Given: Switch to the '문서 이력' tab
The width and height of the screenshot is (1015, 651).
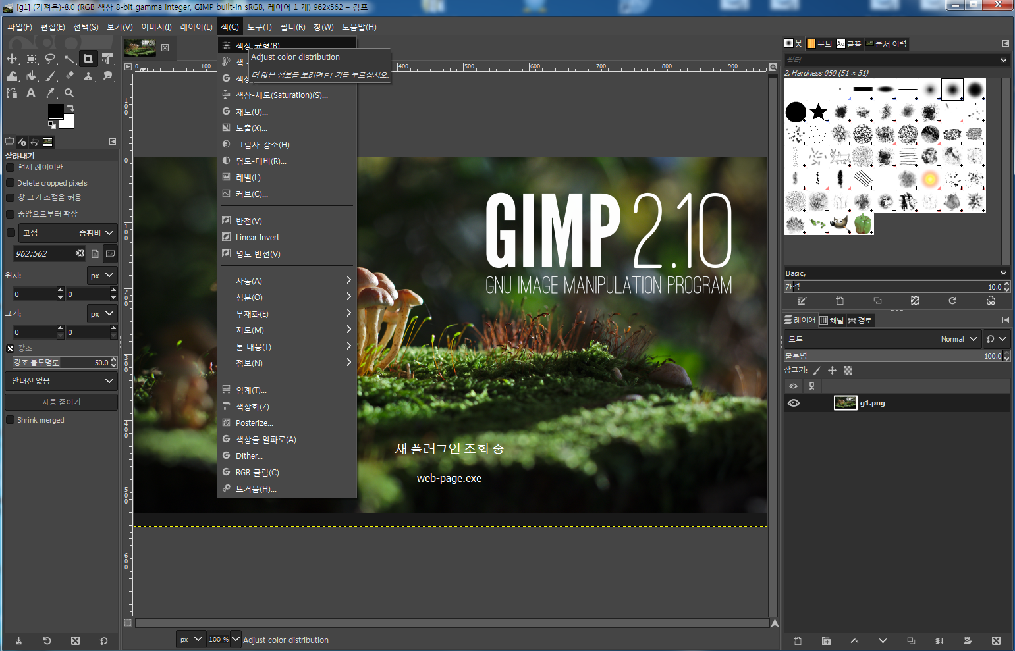Looking at the screenshot, I should tap(887, 44).
